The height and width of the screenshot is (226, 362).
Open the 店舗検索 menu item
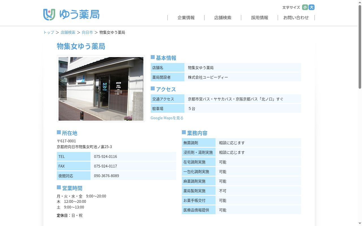pyautogui.click(x=223, y=18)
